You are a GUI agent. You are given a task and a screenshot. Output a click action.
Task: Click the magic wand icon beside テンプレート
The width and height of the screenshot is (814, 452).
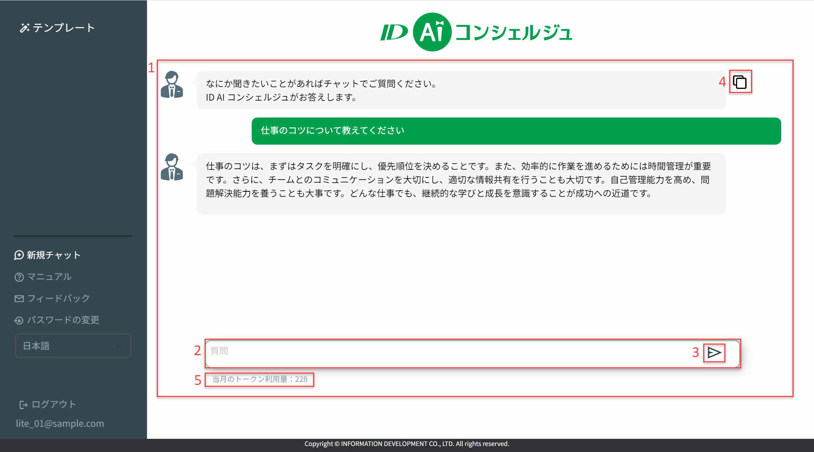pos(24,28)
